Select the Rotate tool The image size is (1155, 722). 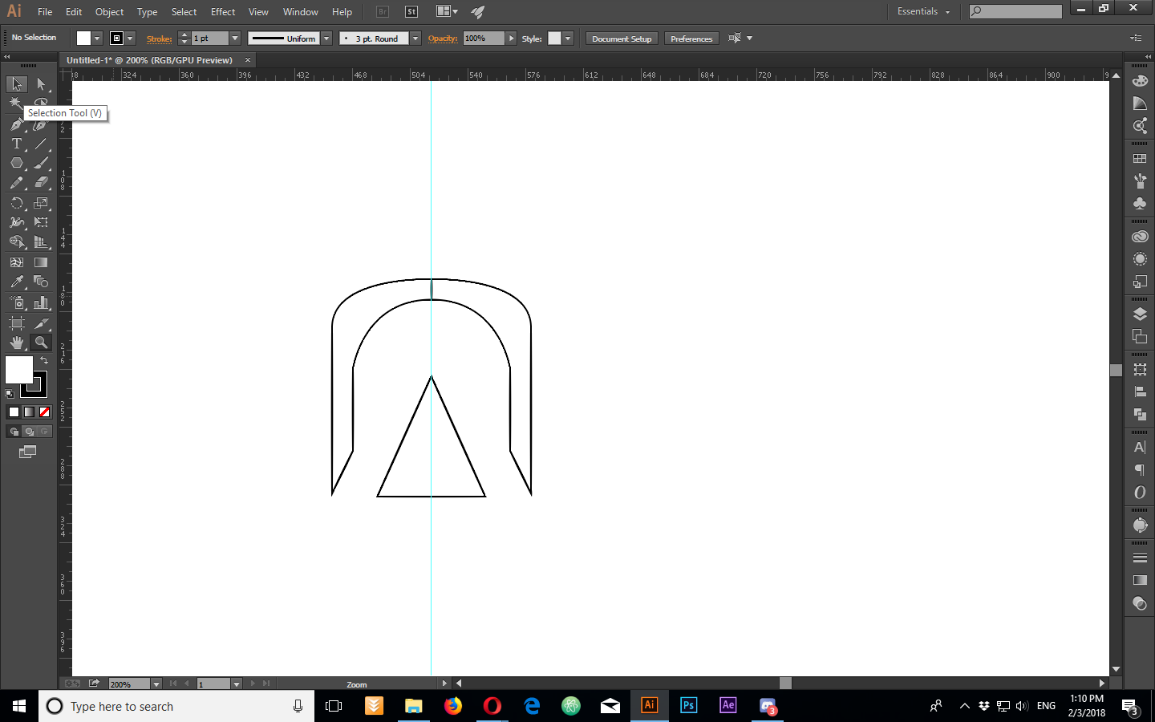(17, 203)
